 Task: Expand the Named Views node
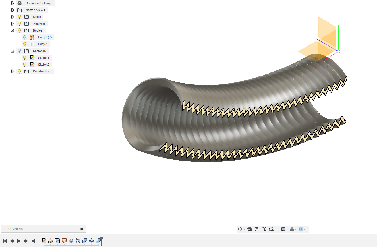click(x=13, y=10)
